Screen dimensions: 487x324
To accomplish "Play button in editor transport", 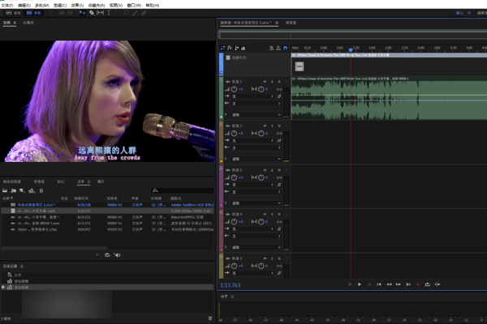I will pos(360,284).
